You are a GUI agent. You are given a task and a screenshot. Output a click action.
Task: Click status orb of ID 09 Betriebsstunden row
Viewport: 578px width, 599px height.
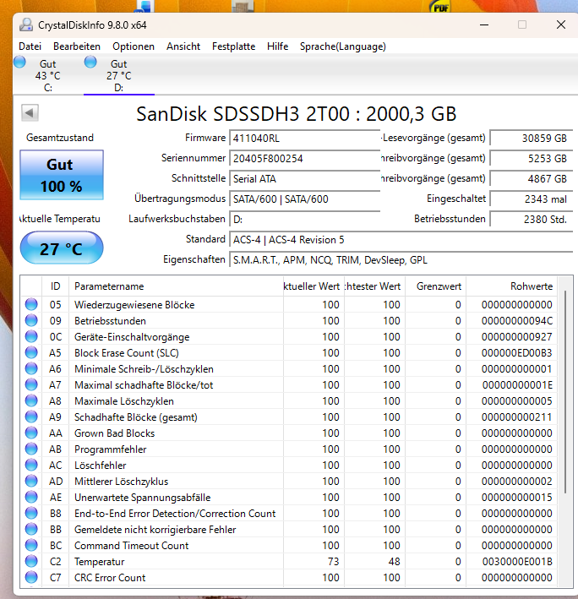pos(31,320)
